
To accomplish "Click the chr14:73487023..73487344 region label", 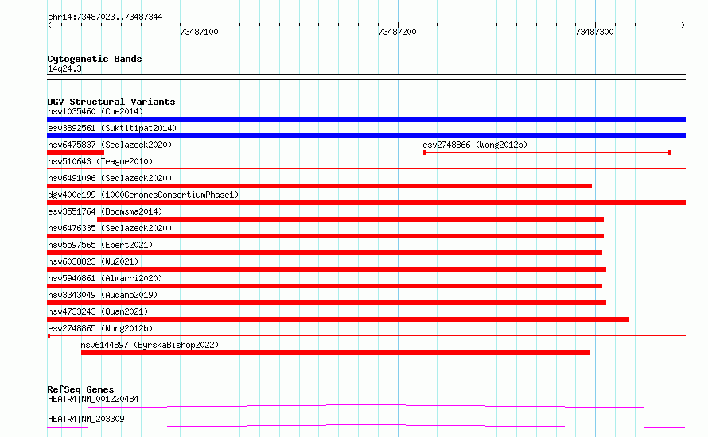I will tap(105, 17).
